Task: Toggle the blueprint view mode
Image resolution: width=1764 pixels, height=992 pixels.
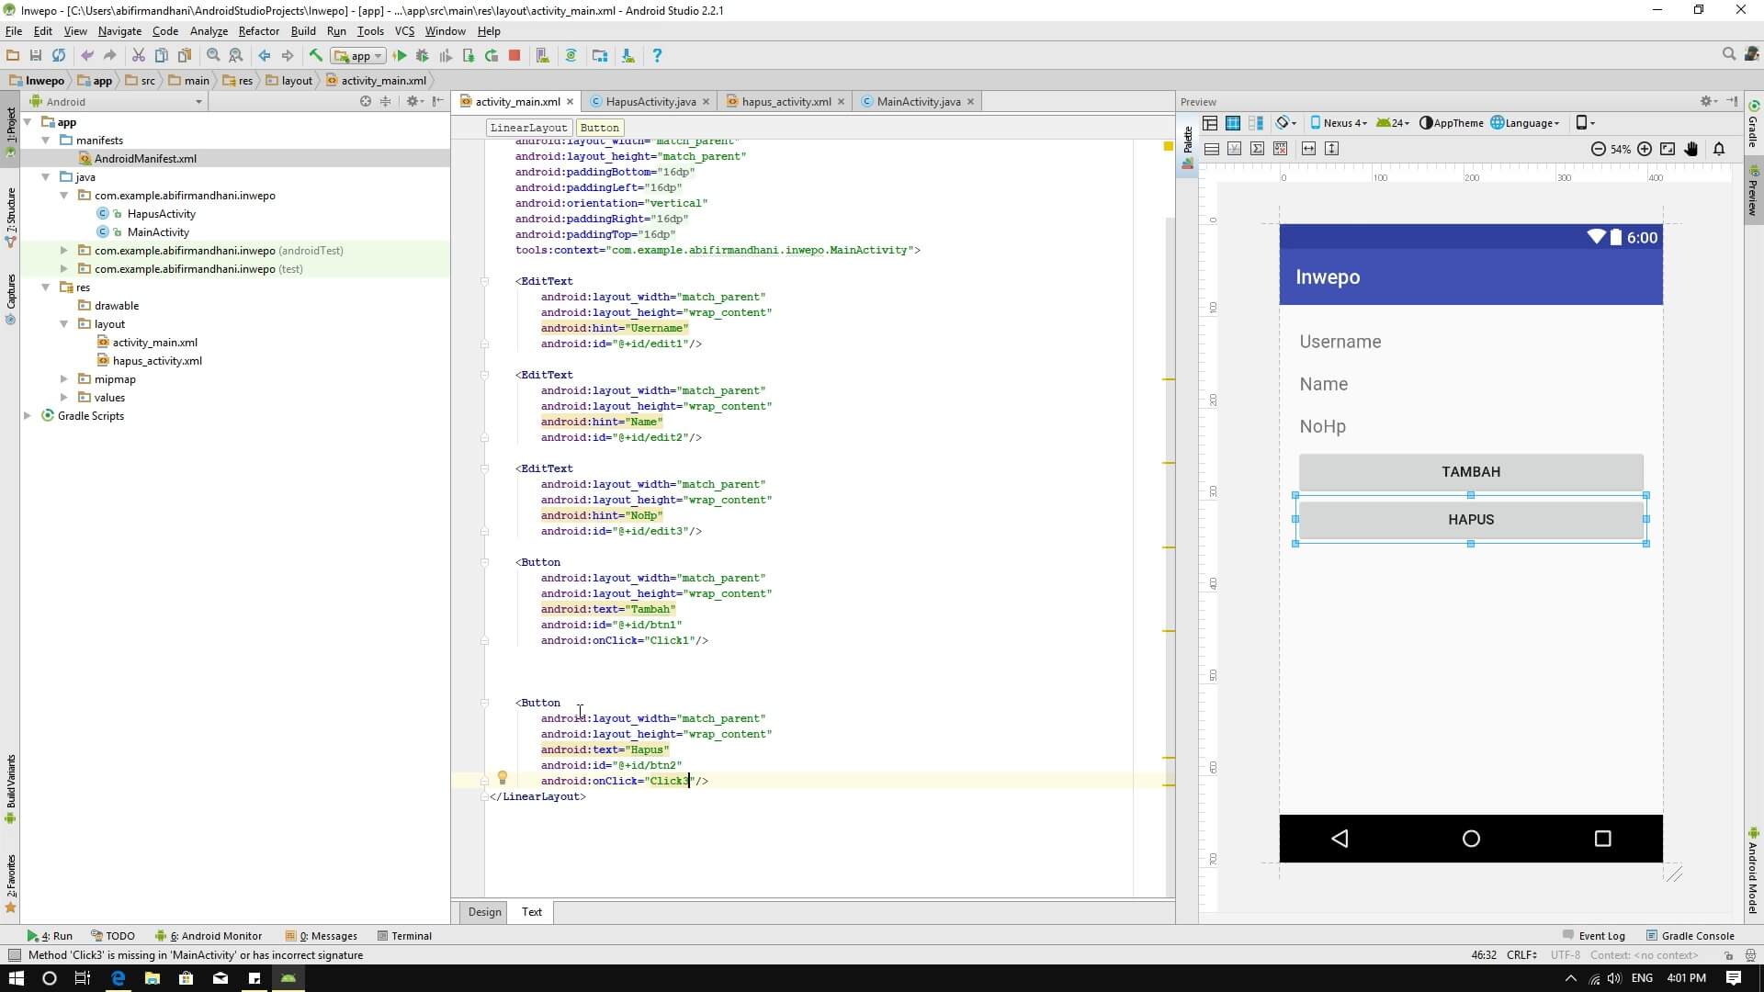Action: [x=1233, y=123]
